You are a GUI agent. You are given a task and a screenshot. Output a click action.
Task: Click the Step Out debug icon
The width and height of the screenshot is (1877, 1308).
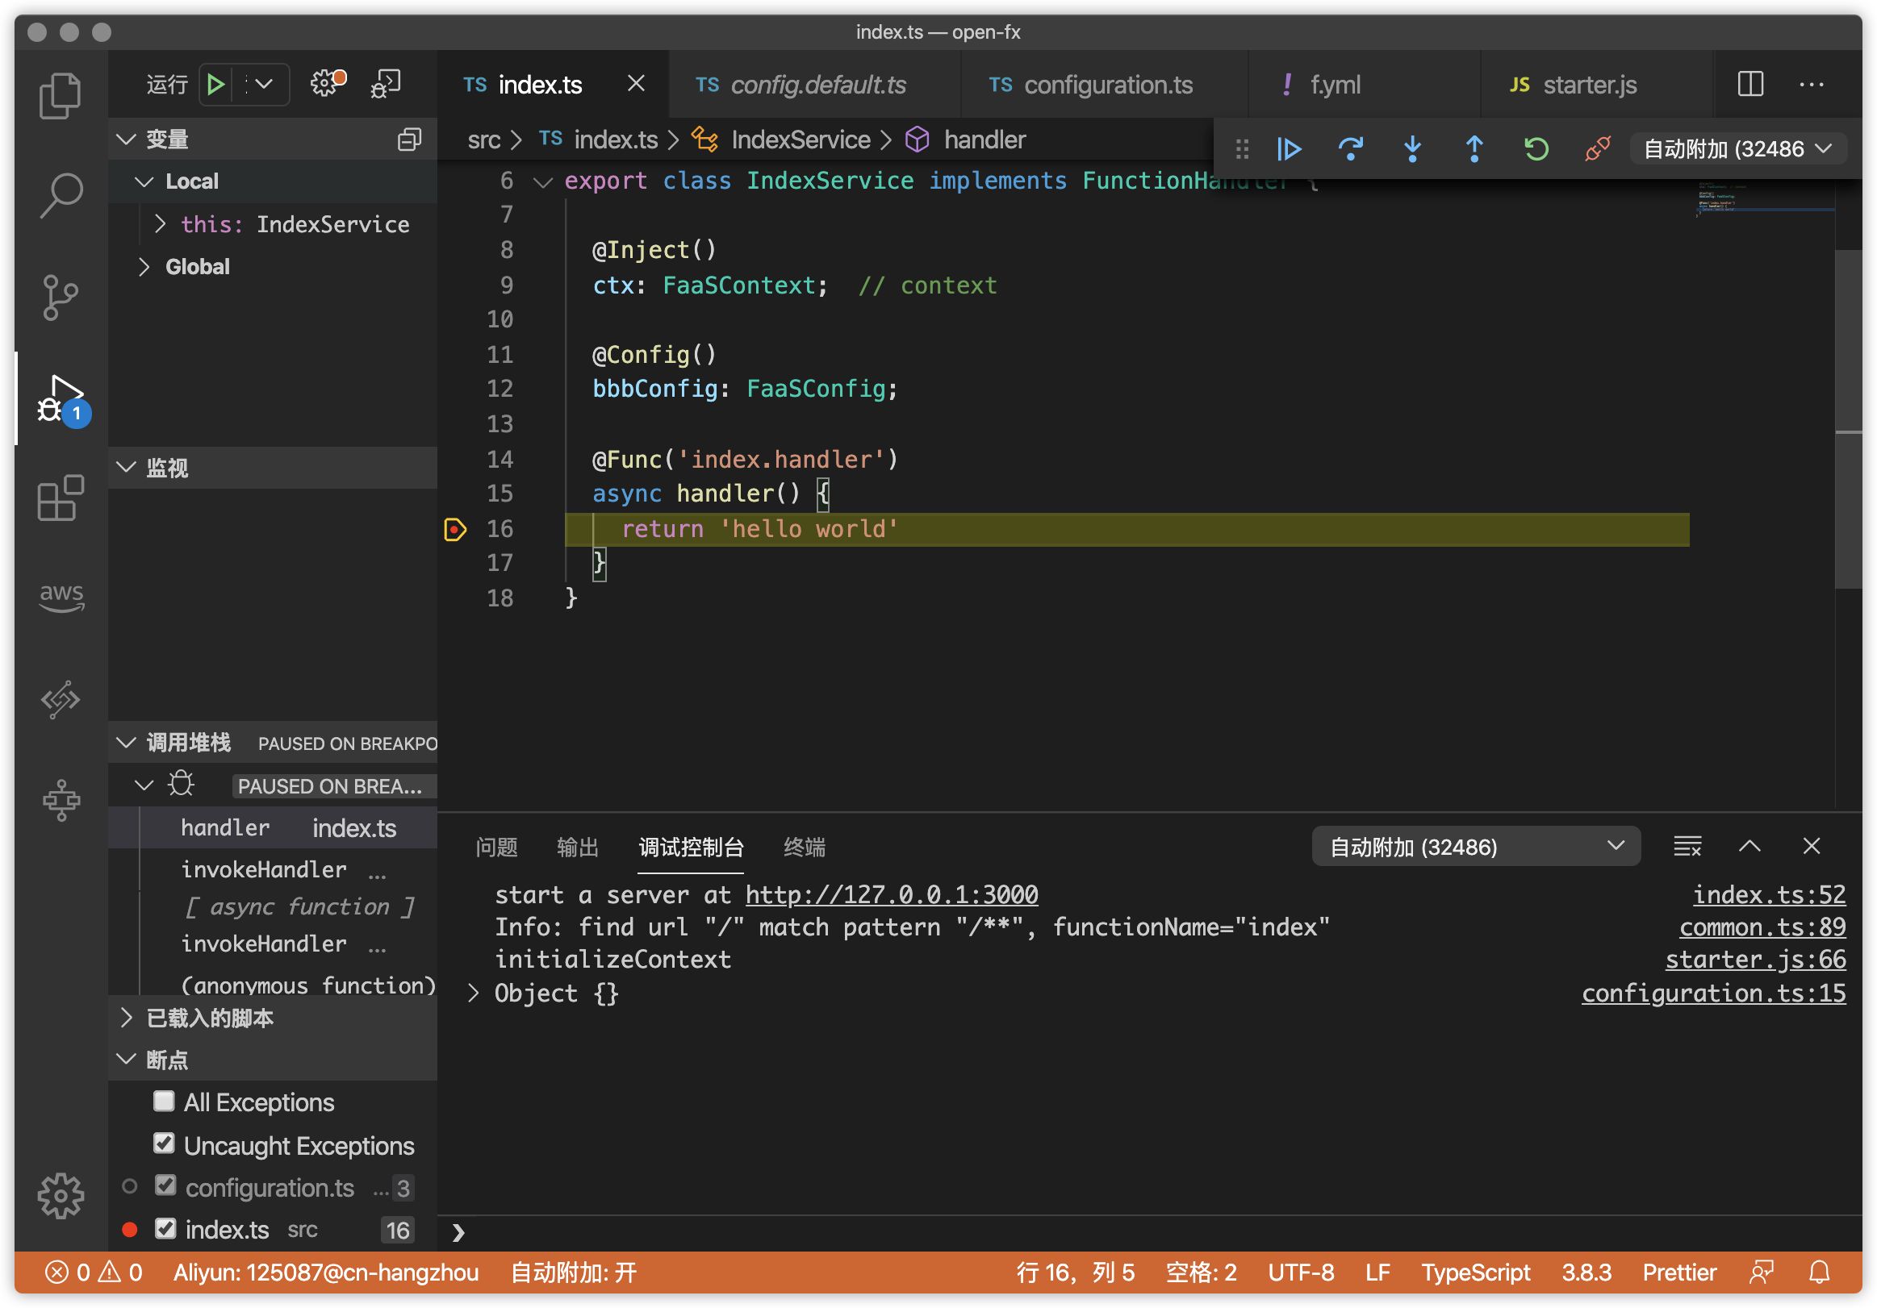[1474, 148]
